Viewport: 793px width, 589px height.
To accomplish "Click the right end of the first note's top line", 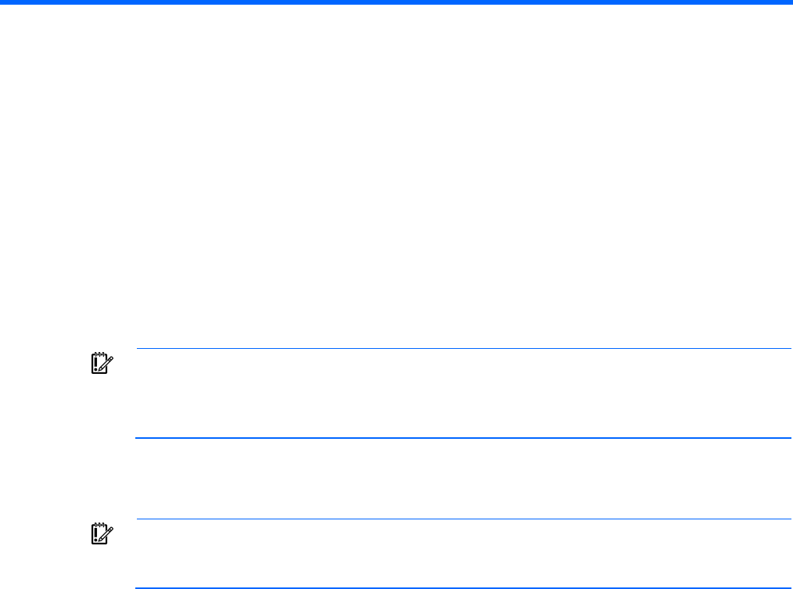I will (x=787, y=349).
